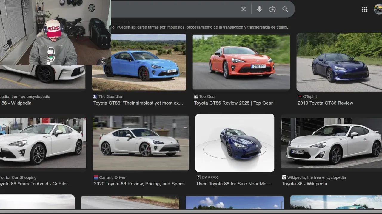Click the Car and Driver favicon

[x=96, y=177]
